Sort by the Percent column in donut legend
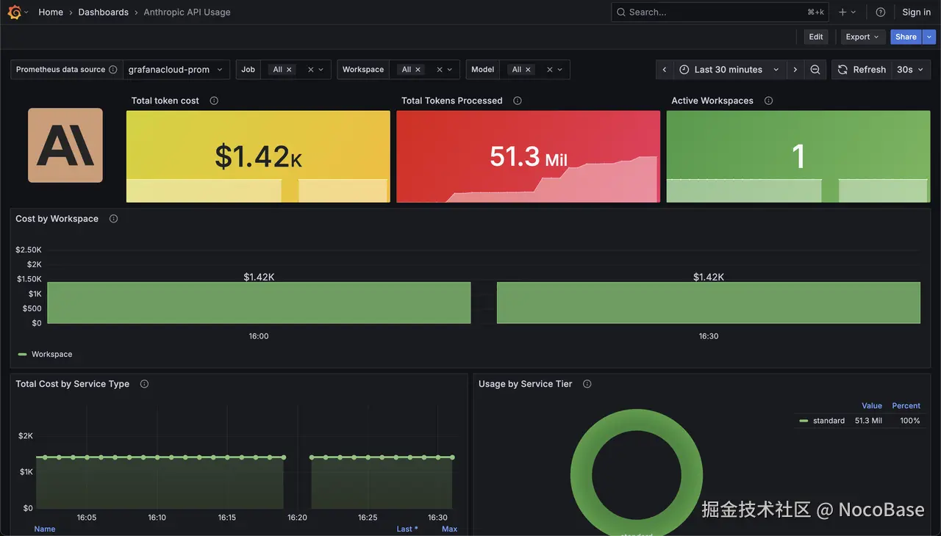The height and width of the screenshot is (536, 941). tap(906, 405)
